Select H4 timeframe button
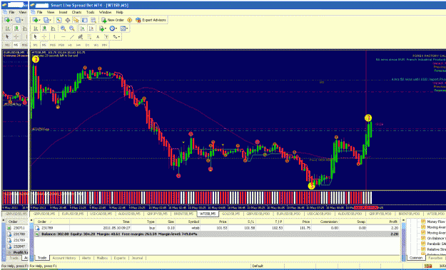The width and height of the screenshot is (446, 270). point(78,45)
